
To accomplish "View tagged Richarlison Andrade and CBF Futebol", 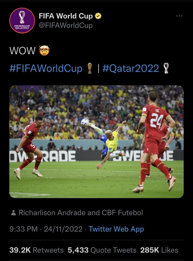I will (81, 213).
